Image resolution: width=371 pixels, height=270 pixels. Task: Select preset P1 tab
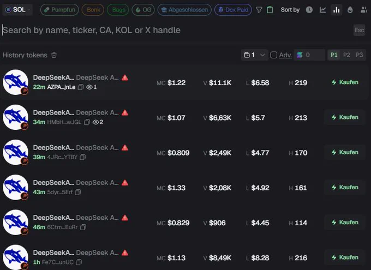[x=334, y=55]
